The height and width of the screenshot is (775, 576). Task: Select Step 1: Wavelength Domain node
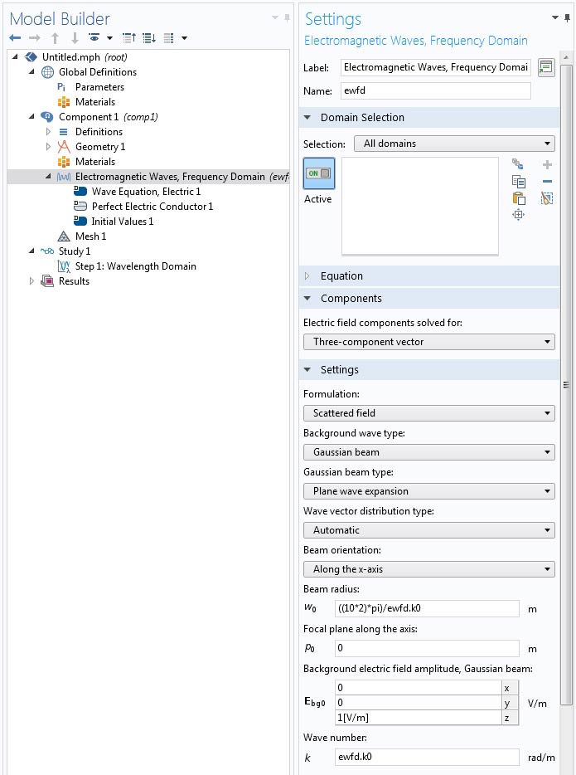pos(135,266)
